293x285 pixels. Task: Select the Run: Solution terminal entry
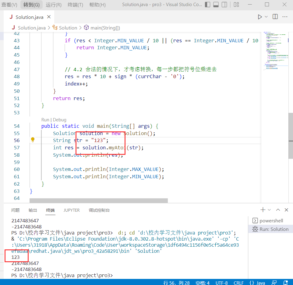pos(271,229)
